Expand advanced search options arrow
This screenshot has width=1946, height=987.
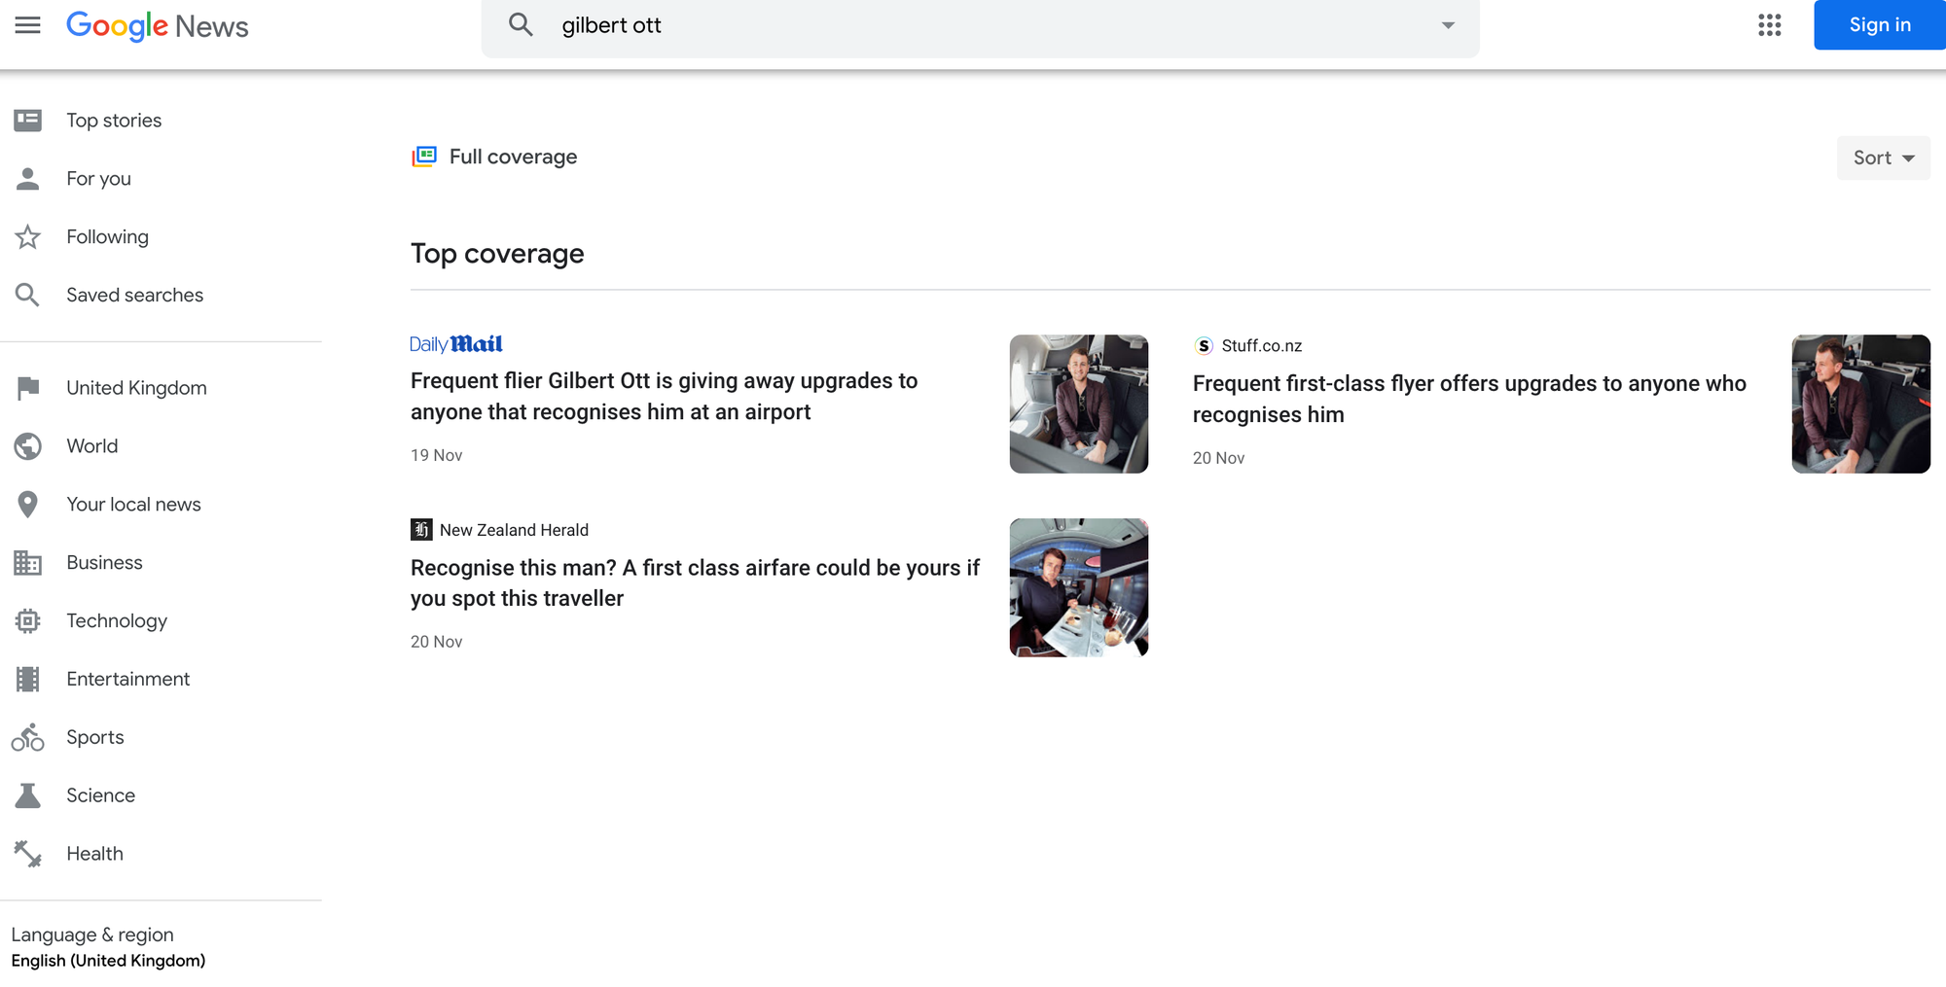click(x=1448, y=25)
